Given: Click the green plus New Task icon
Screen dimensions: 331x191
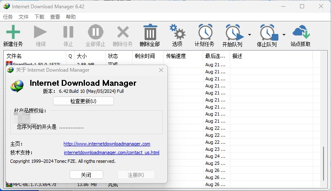Looking at the screenshot, I should (x=13, y=32).
